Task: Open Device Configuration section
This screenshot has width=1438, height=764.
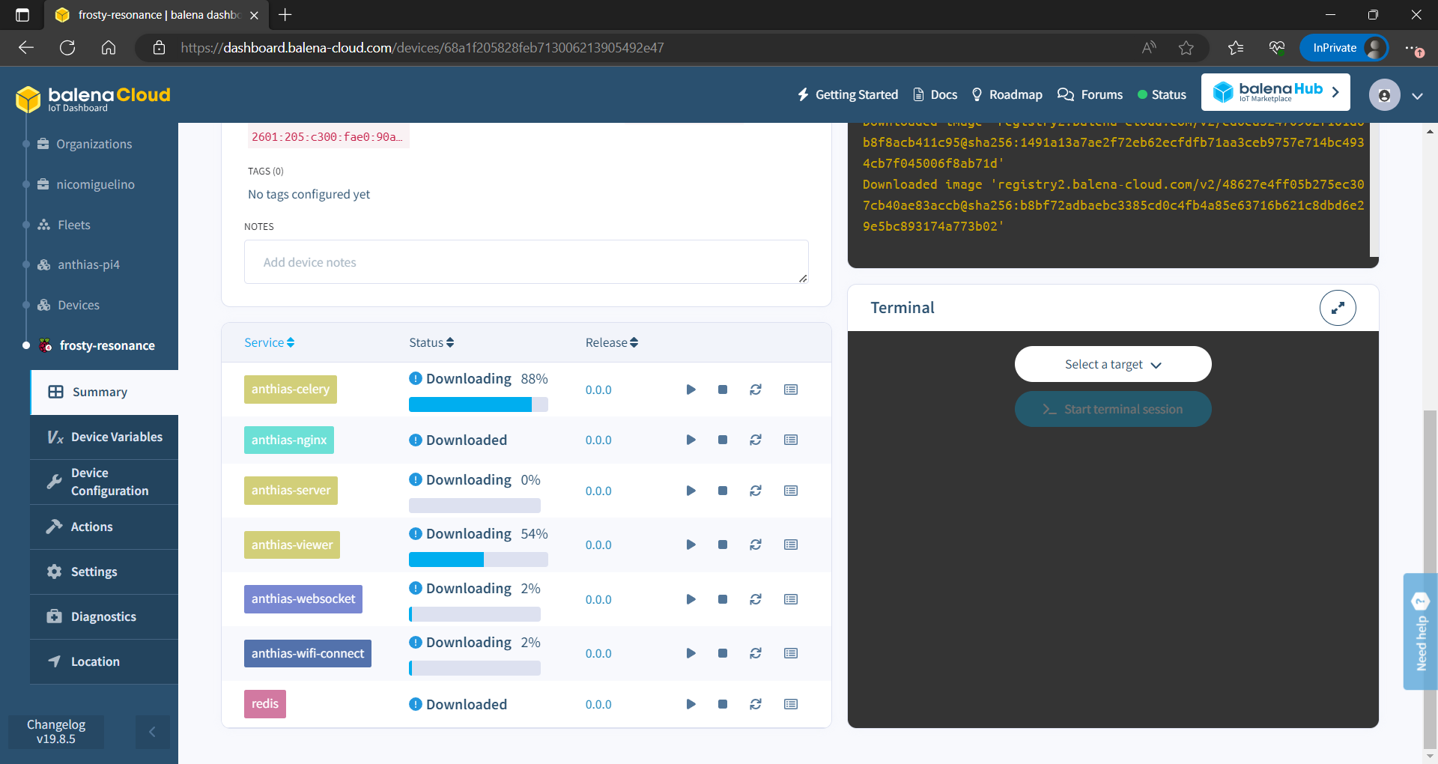Action: click(104, 482)
